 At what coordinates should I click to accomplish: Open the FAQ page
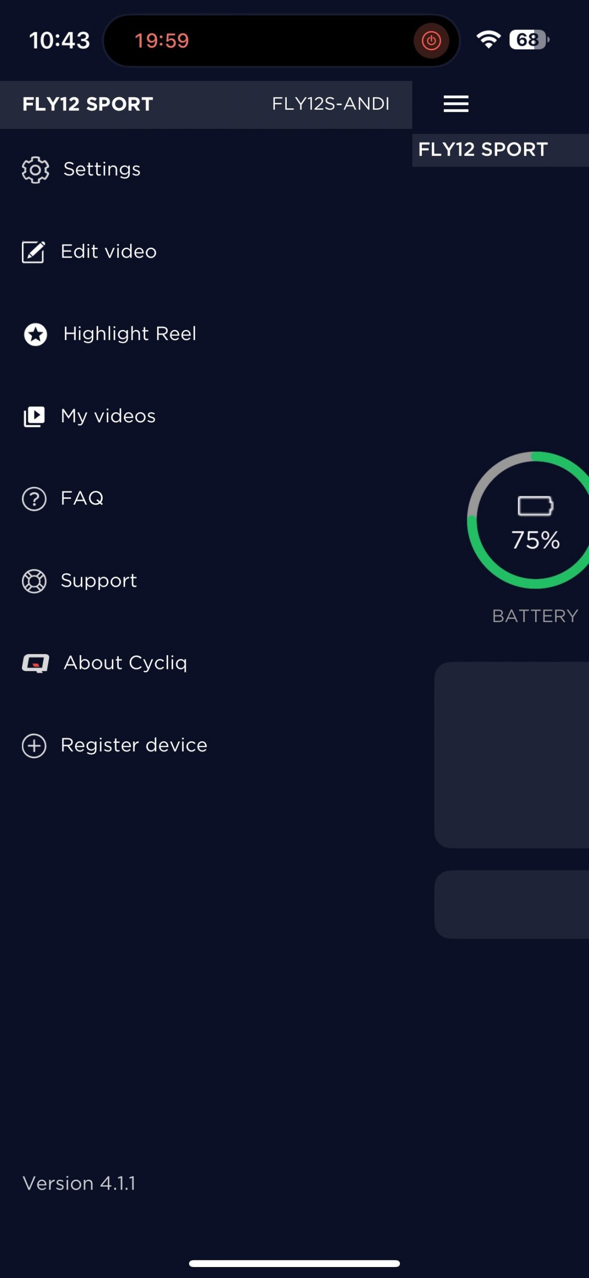[82, 498]
